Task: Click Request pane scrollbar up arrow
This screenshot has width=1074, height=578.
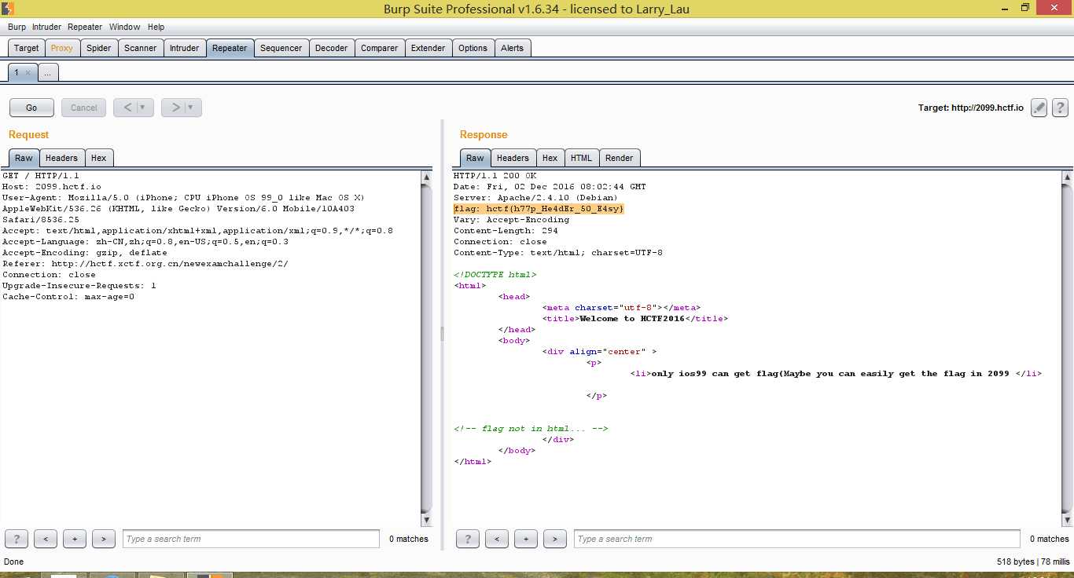Action: [x=427, y=177]
